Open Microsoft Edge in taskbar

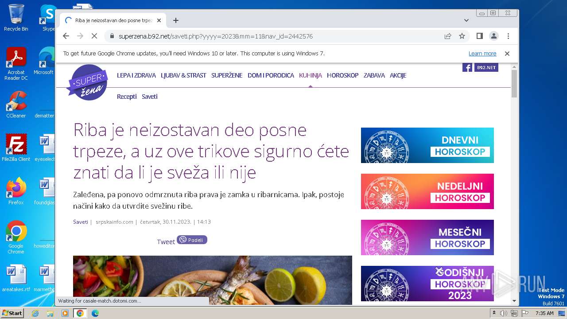point(95,313)
